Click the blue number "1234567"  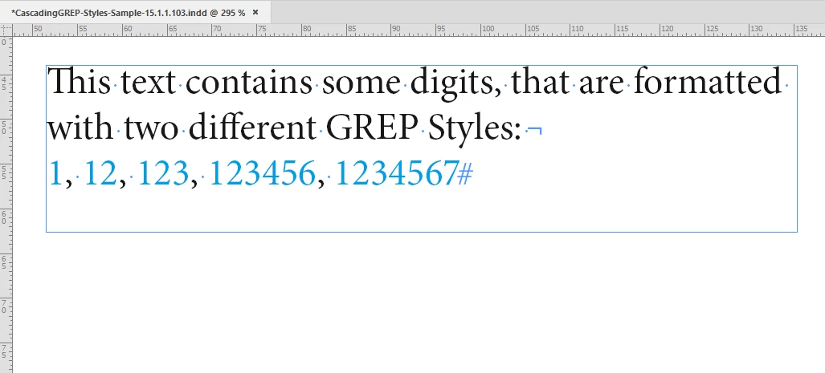[396, 172]
